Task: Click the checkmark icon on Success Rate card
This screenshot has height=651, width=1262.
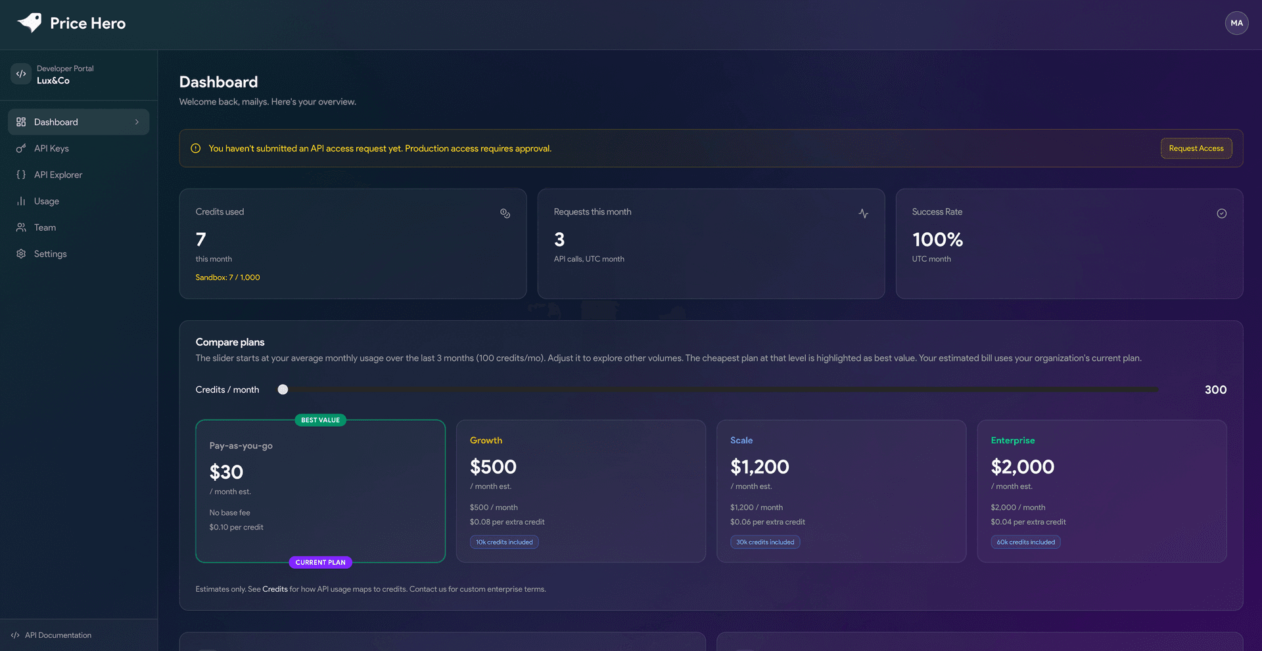Action: pos(1221,213)
